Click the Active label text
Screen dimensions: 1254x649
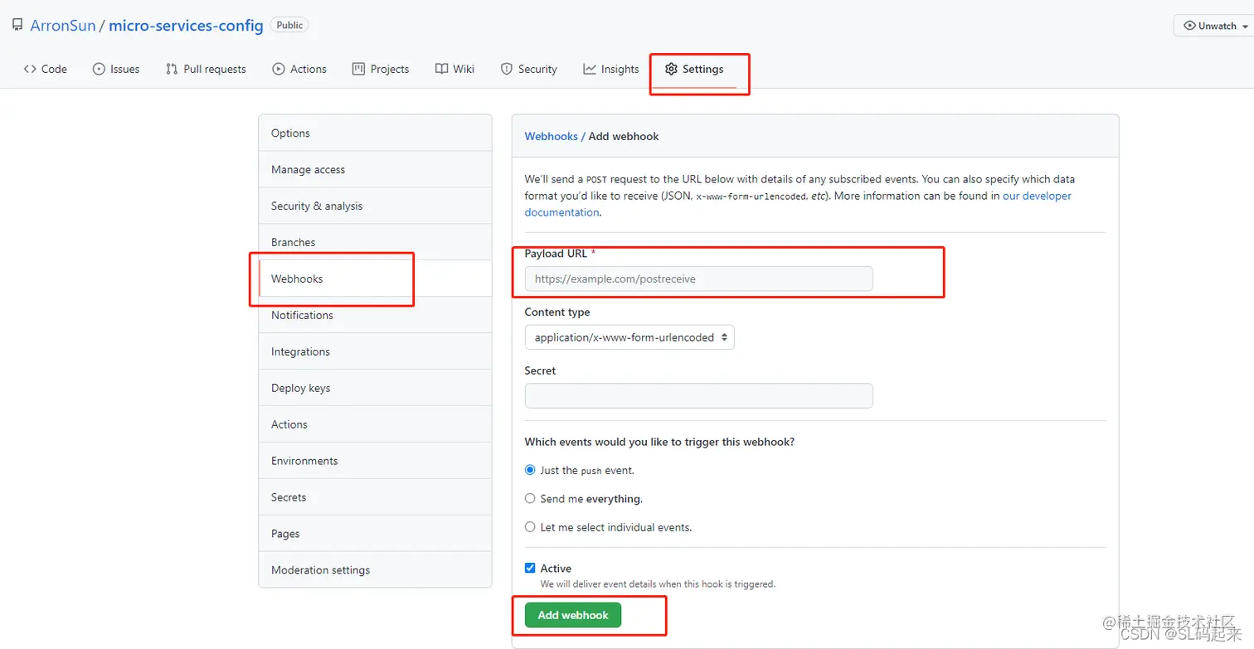pyautogui.click(x=556, y=569)
